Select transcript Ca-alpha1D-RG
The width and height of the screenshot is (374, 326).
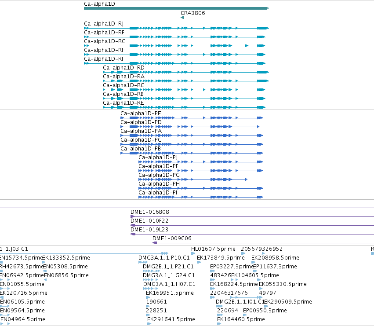(x=105, y=41)
